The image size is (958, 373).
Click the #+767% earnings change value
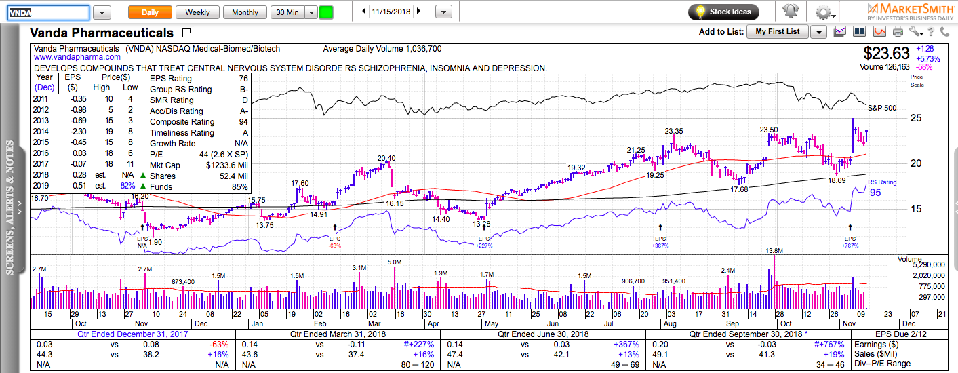828,345
